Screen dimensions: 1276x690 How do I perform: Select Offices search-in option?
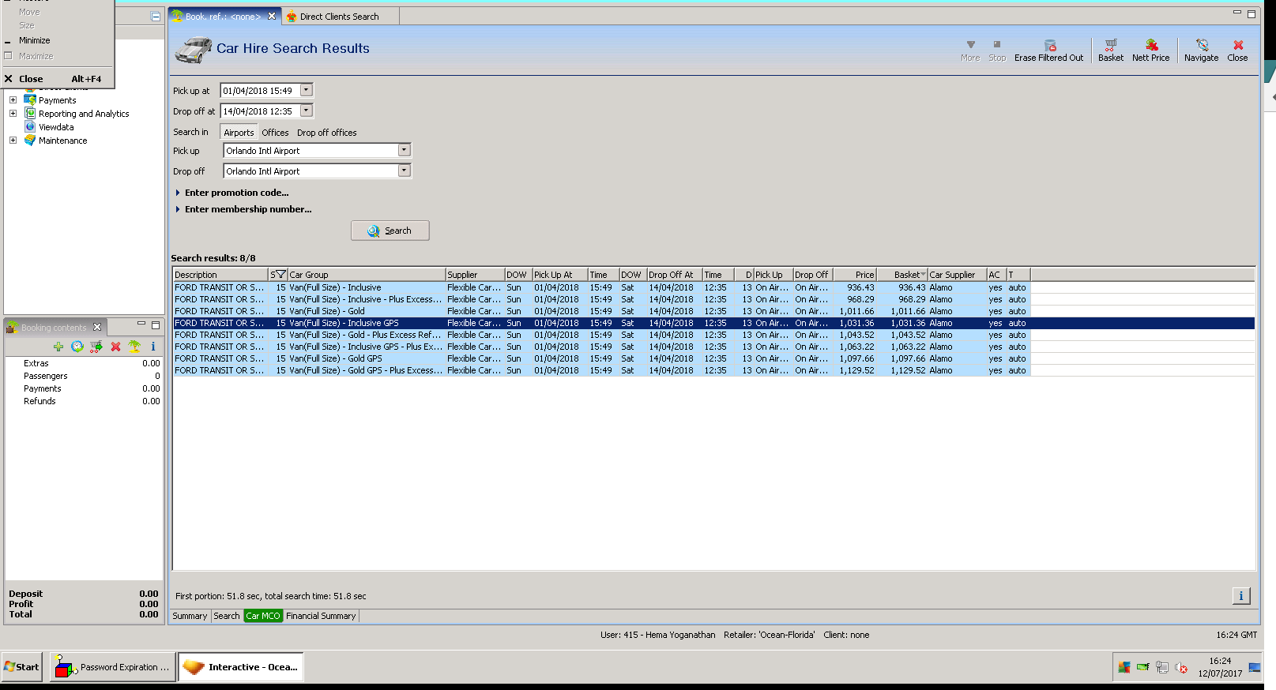coord(275,133)
